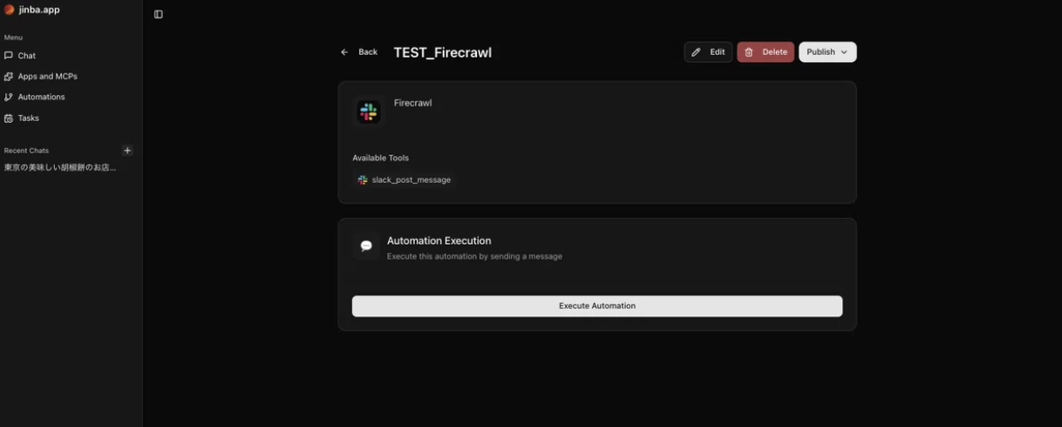Click the jinba.app logo icon
The height and width of the screenshot is (427, 1062).
click(x=10, y=10)
